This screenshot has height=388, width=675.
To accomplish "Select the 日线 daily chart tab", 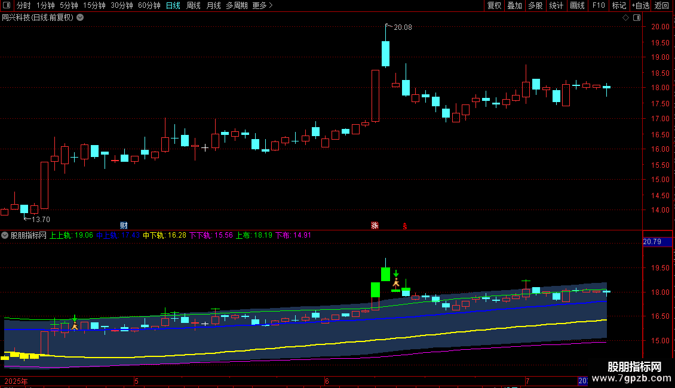I will coord(173,5).
